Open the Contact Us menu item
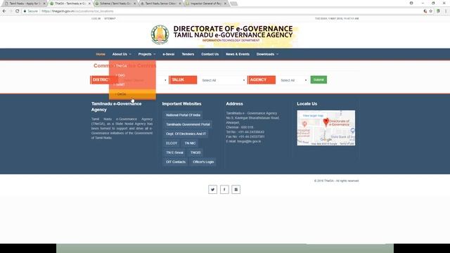450x253 pixels. coord(210,54)
